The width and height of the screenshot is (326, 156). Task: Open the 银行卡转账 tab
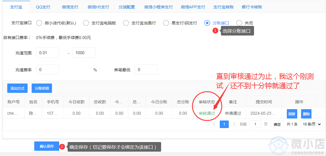point(252,7)
